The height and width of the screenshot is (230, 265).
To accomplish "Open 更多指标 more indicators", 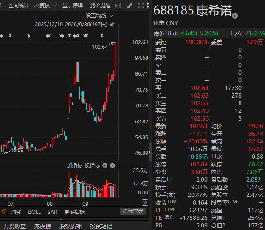I will click(x=74, y=212).
